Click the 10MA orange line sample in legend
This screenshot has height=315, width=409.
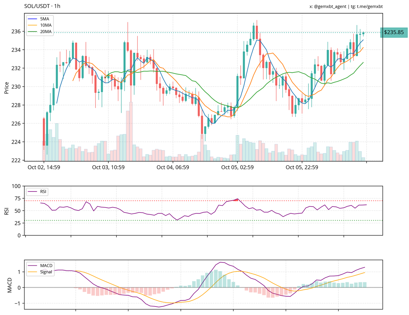pyautogui.click(x=33, y=26)
